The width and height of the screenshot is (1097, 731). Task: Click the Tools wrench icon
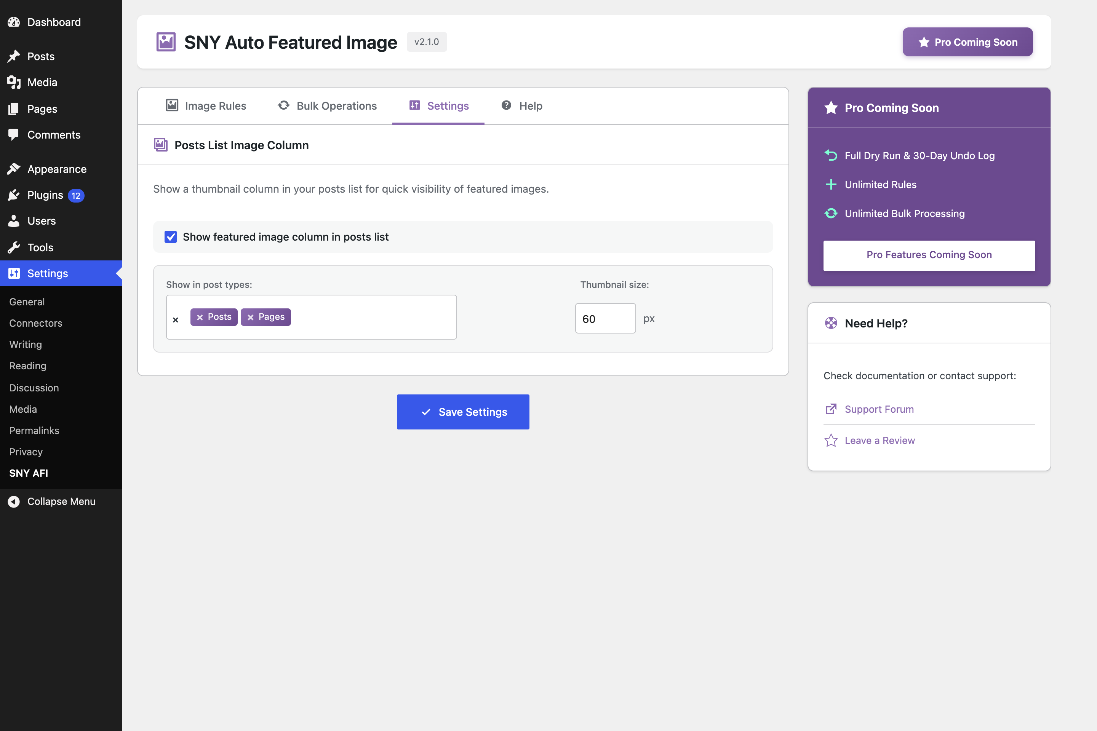click(x=14, y=247)
